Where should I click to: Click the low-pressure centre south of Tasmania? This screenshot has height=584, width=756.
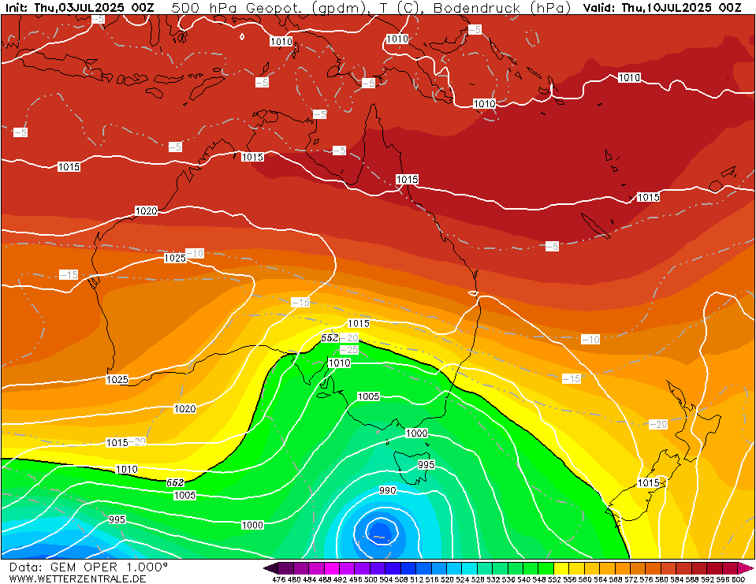tap(381, 532)
